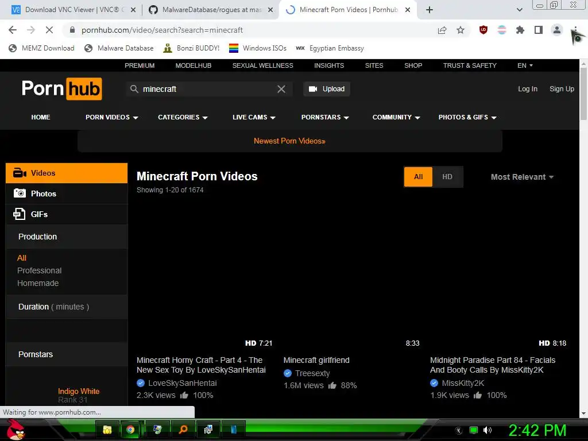Click the padlock site-info icon
This screenshot has width=588, height=441.
click(72, 30)
